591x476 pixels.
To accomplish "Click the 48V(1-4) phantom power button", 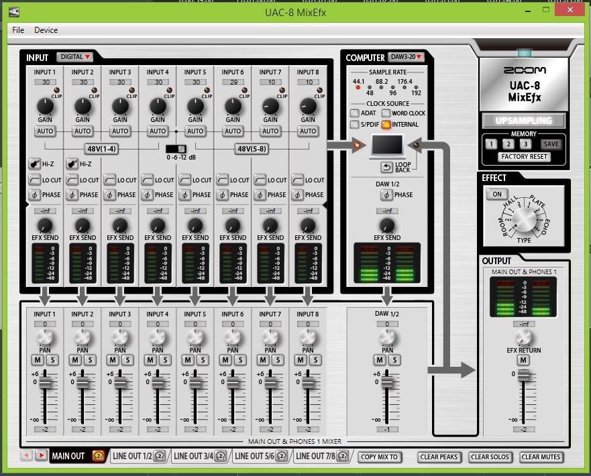I will 102,149.
